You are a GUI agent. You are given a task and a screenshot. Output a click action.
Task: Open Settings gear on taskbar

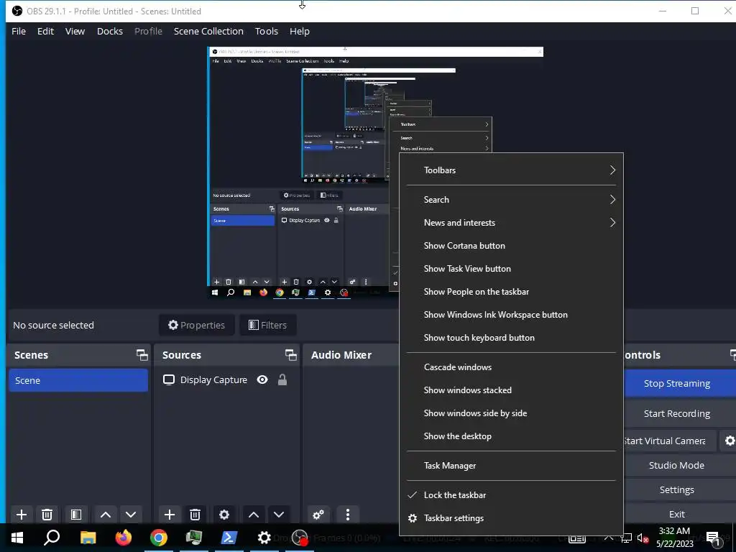click(264, 538)
